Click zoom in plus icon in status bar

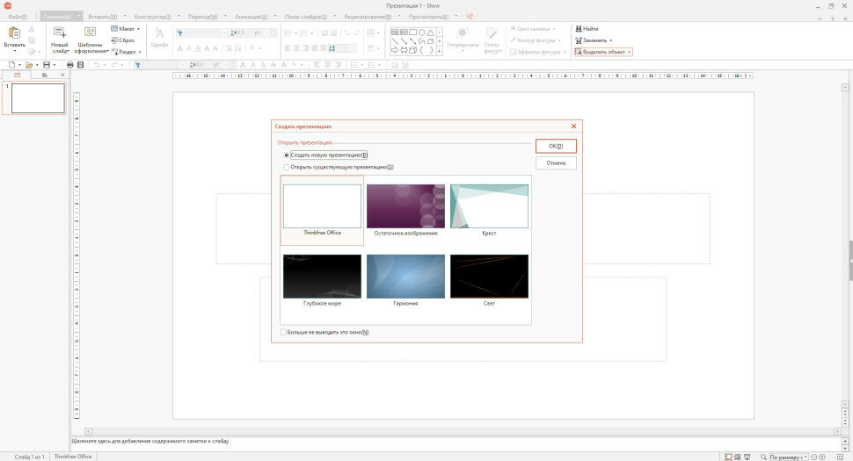(822, 457)
